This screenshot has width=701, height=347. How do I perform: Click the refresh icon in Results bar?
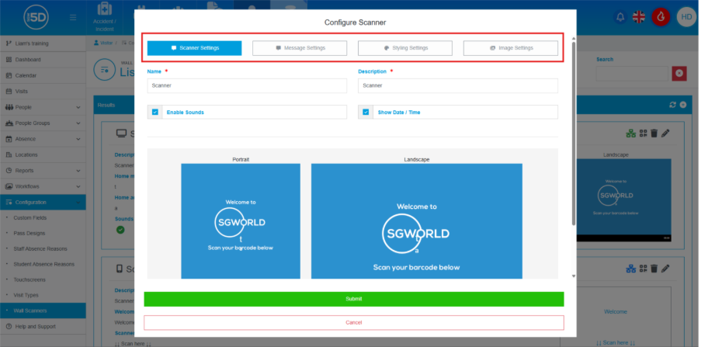click(x=672, y=104)
